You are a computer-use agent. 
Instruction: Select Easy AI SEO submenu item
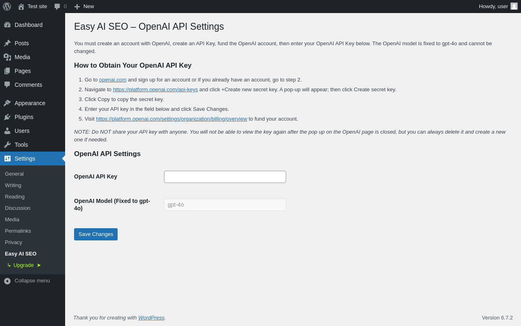tap(21, 253)
